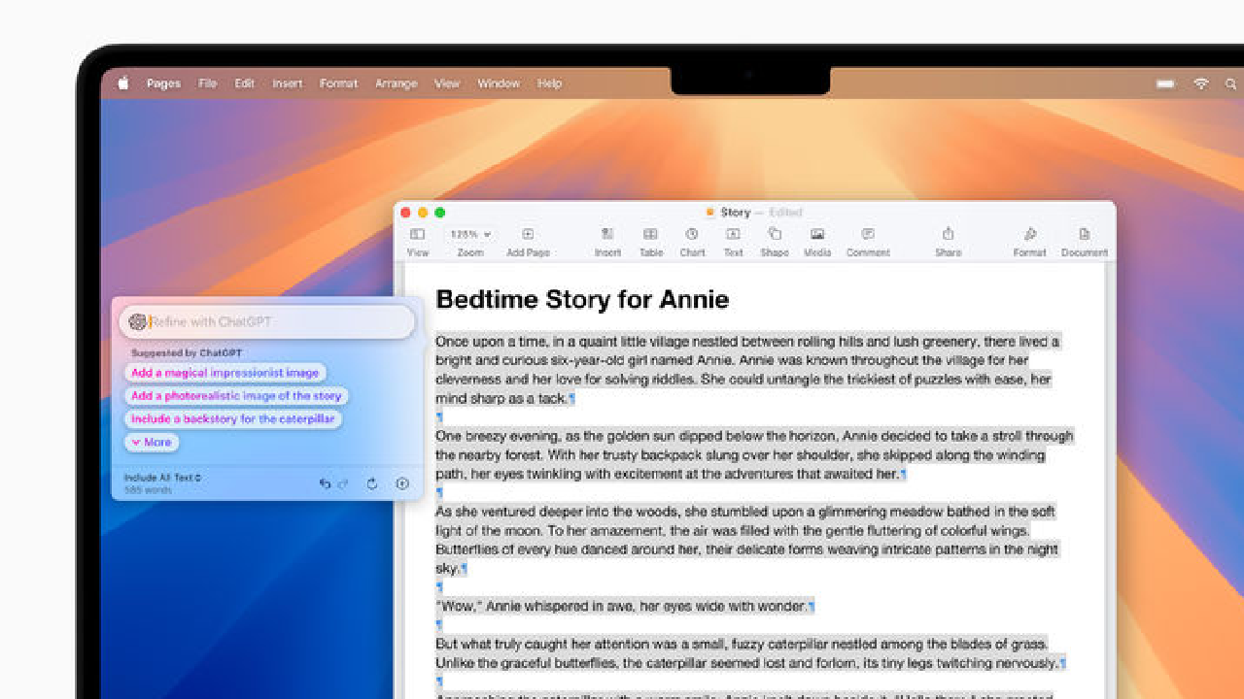Open the View sidebar toolbar button

[418, 242]
